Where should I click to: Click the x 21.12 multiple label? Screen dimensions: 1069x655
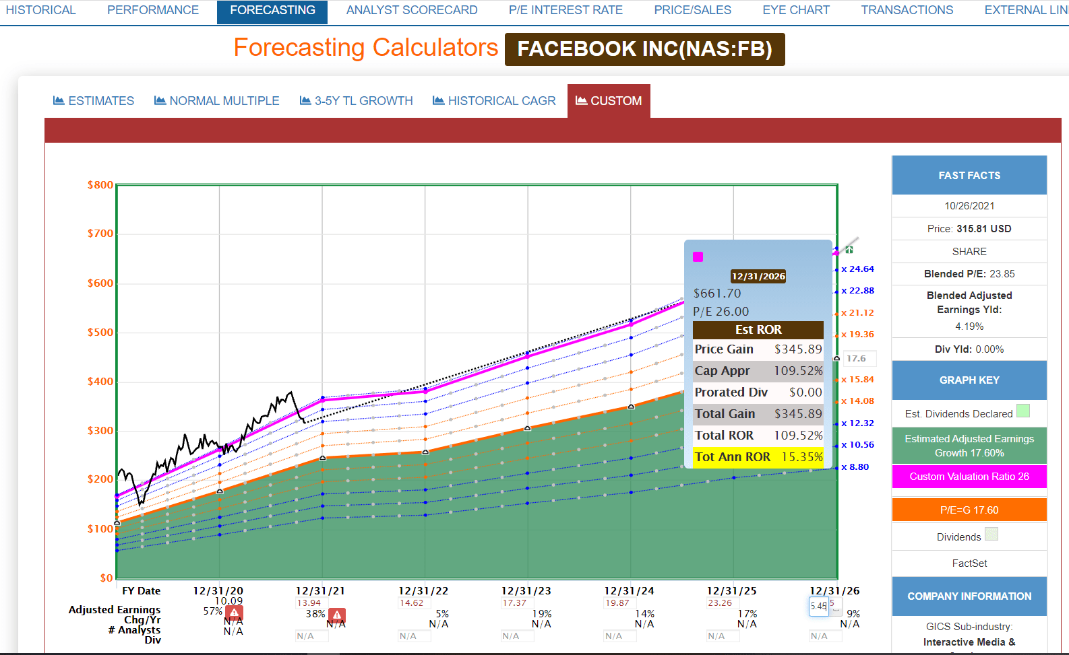[x=857, y=313]
